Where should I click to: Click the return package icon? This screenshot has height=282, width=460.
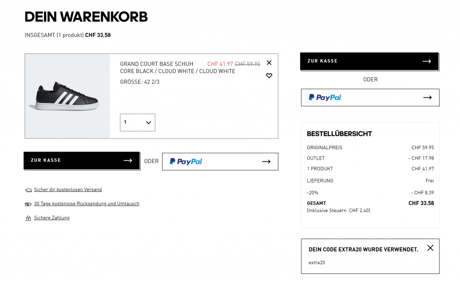click(x=29, y=204)
